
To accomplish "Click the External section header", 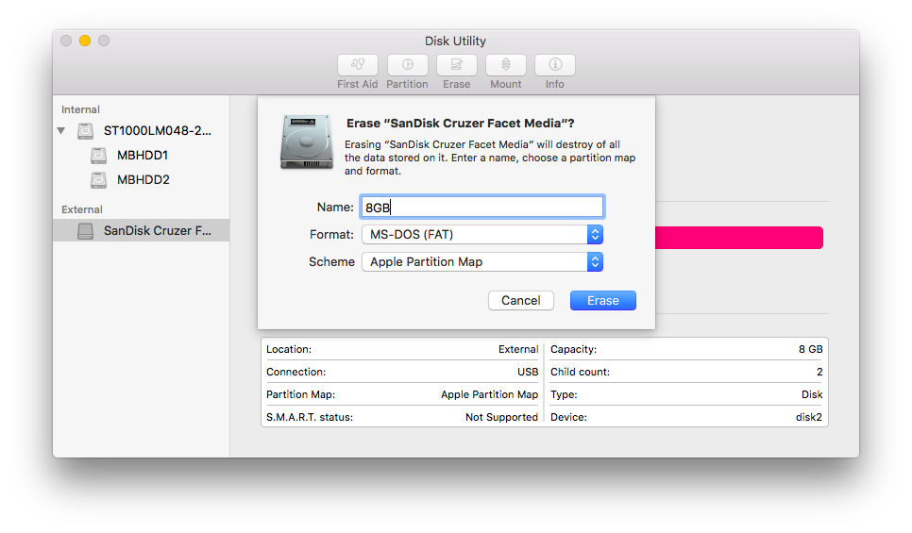I will [82, 209].
